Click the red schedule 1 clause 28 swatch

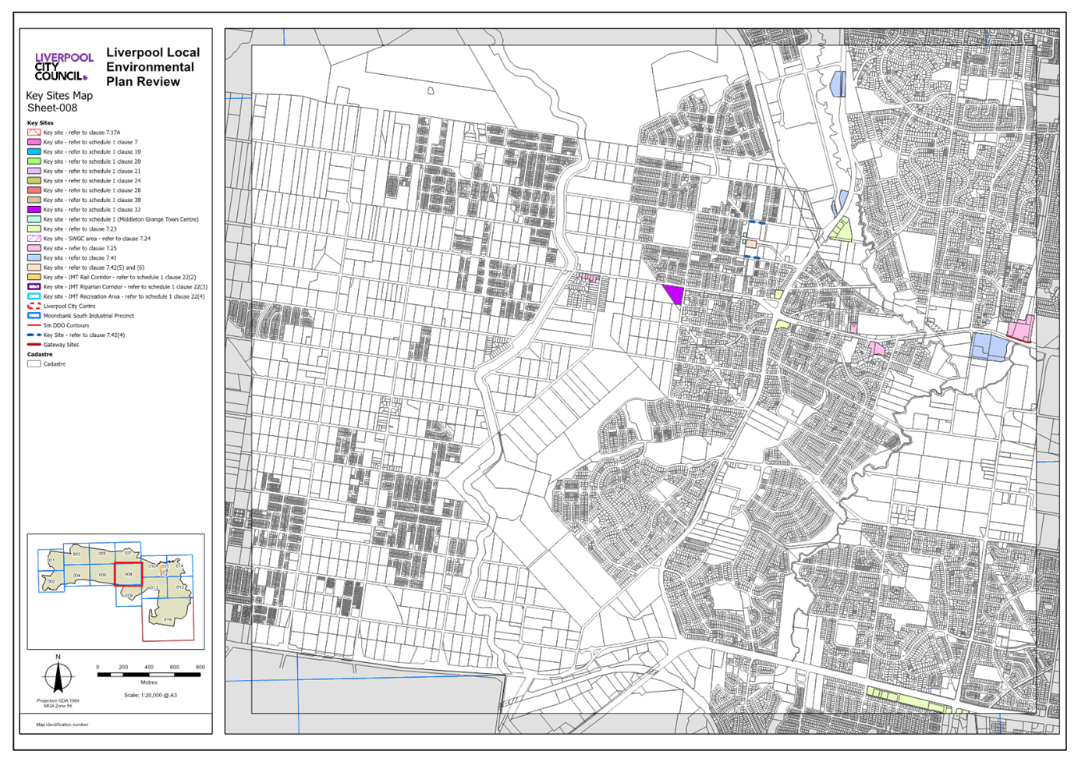pyautogui.click(x=34, y=190)
